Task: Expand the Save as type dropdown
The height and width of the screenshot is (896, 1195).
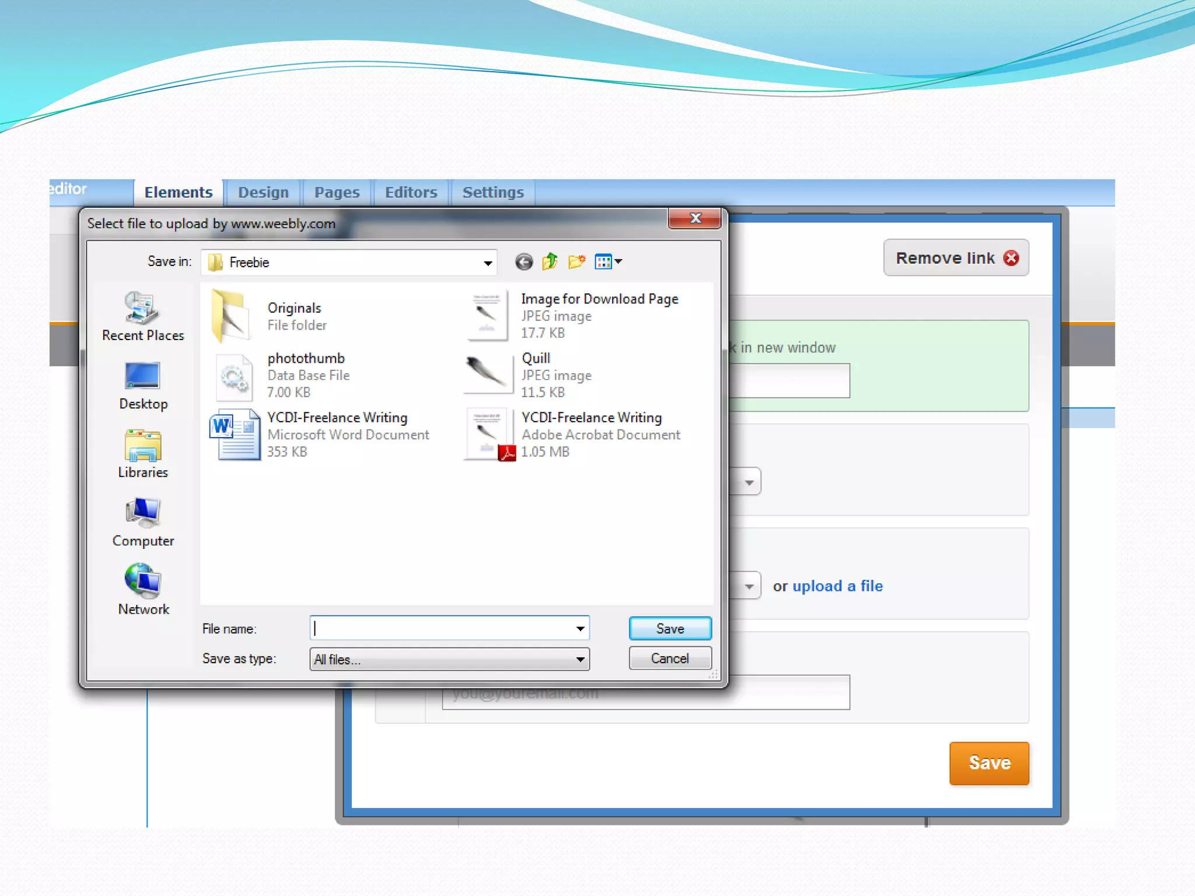Action: (x=580, y=660)
